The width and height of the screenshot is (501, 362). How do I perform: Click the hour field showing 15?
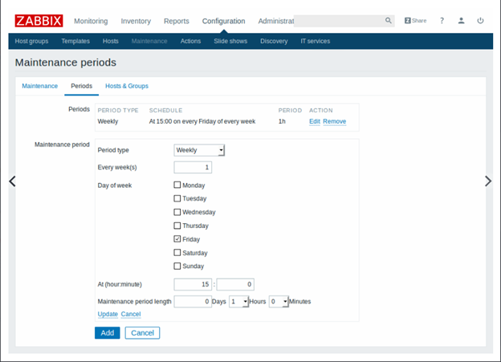193,284
